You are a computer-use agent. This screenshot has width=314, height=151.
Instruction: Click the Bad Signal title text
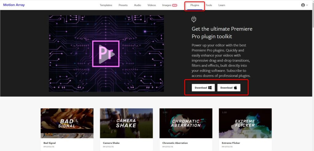click(x=49, y=143)
